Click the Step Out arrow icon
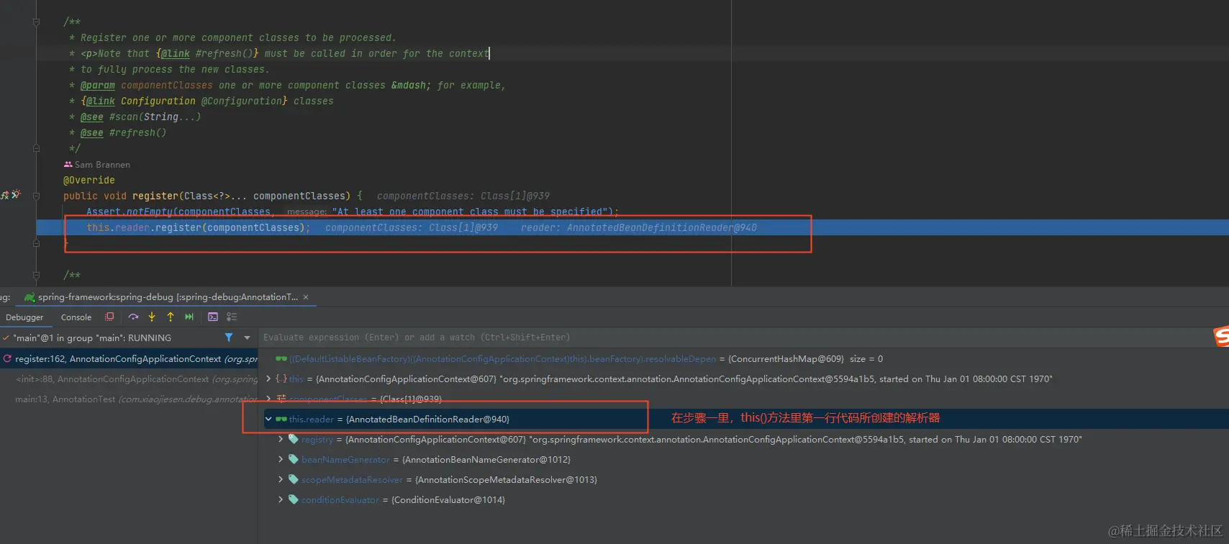 click(171, 317)
